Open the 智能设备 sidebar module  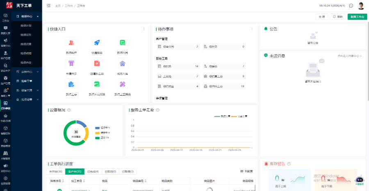[6, 130]
